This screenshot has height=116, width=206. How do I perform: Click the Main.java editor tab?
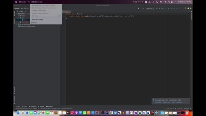tap(67, 11)
